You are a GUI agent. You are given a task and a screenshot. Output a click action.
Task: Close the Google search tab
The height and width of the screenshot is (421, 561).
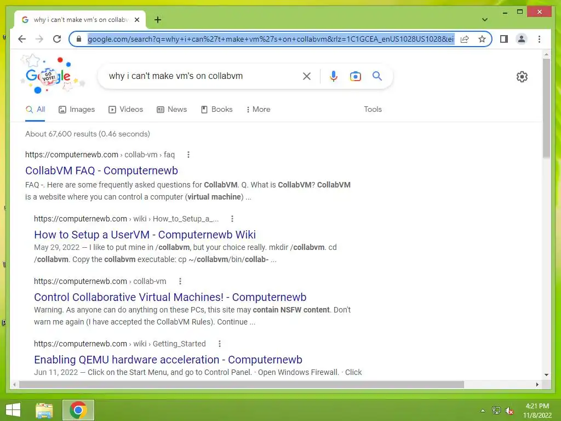[x=136, y=20]
